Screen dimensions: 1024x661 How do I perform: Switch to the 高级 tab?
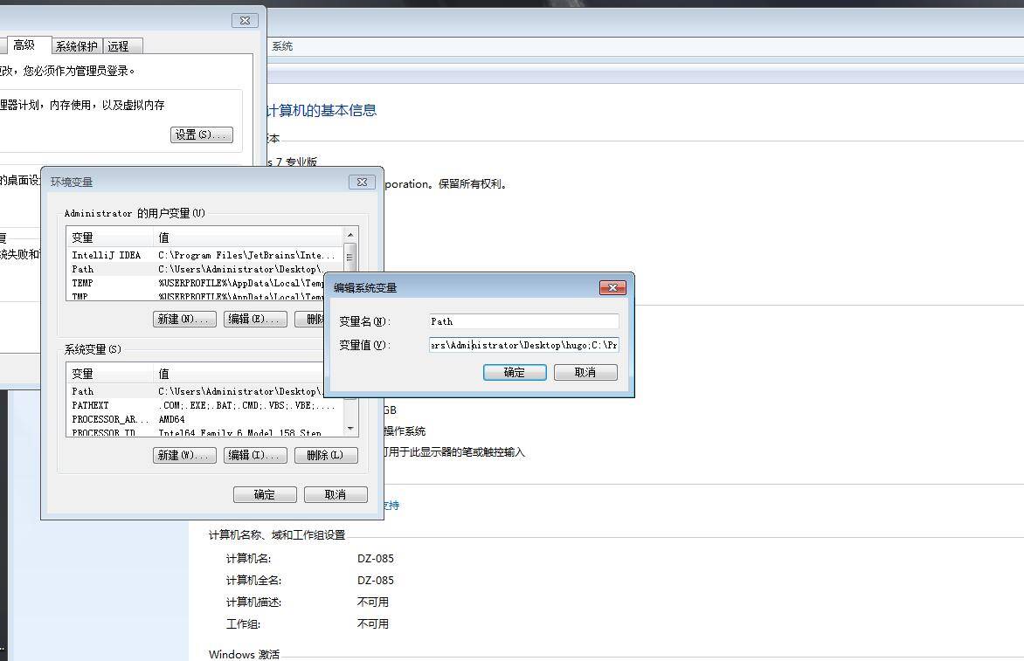click(24, 45)
